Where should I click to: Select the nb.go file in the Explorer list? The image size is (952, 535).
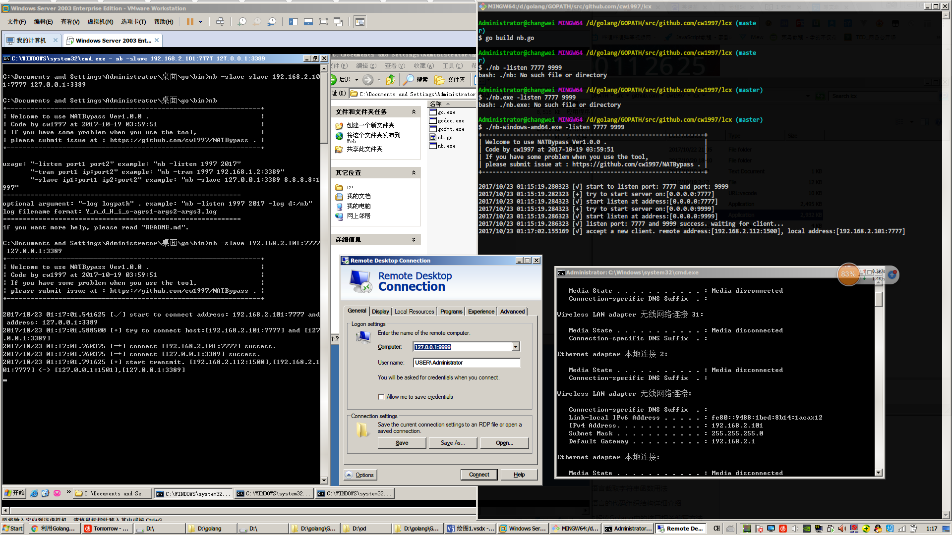coord(441,138)
